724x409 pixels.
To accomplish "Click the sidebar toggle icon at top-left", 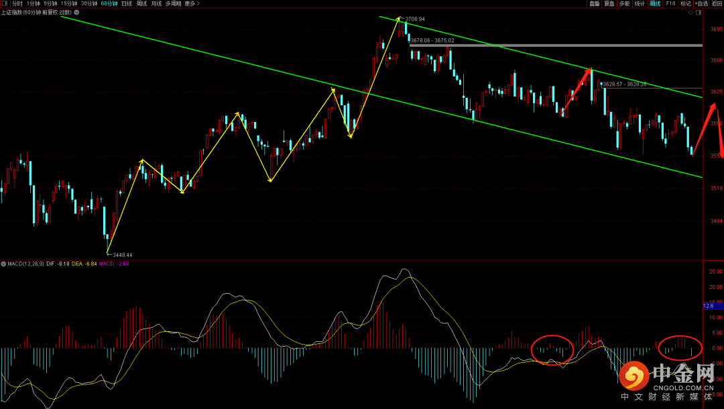I will coord(4,3).
